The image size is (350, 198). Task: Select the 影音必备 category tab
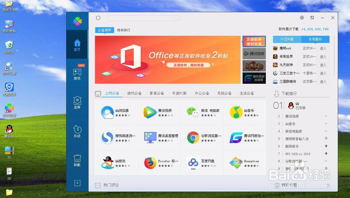(157, 93)
